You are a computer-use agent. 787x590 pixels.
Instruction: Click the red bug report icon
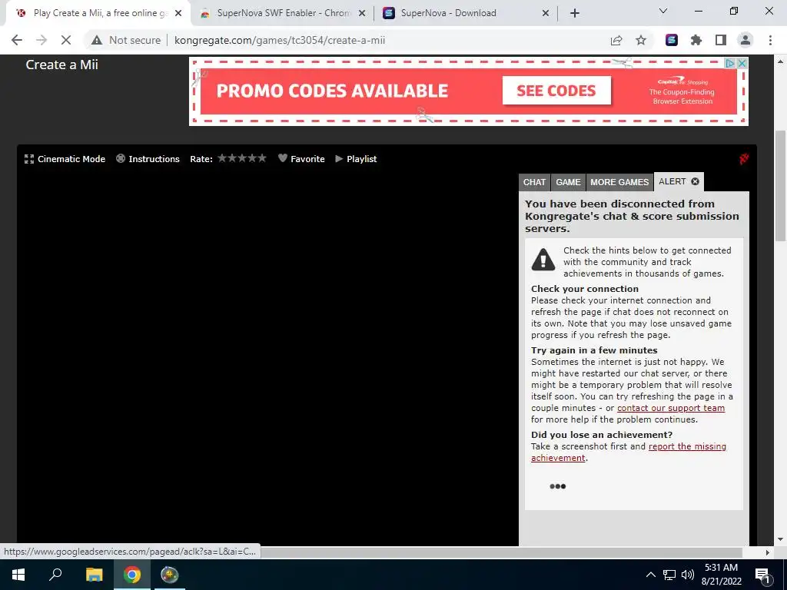744,158
